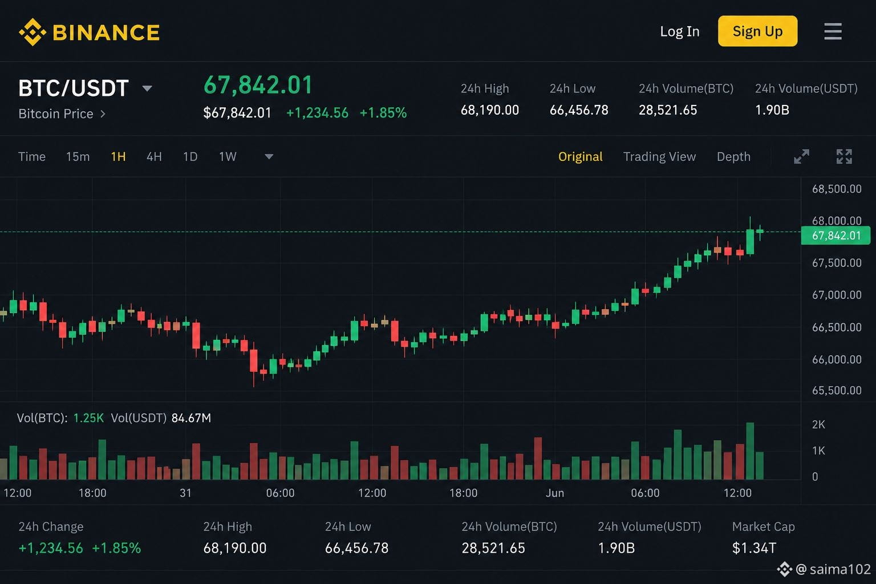Open the hamburger menu icon
Viewport: 876px width, 584px height.
pos(833,31)
